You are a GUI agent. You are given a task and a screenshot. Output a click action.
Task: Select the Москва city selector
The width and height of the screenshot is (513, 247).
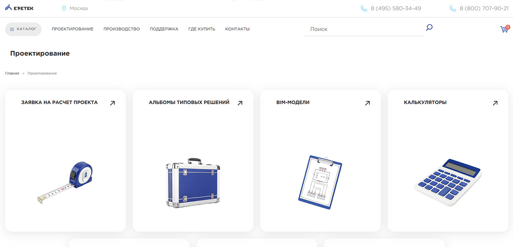click(78, 9)
